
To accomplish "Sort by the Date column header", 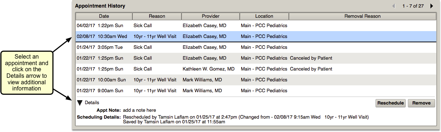I will coord(104,16).
